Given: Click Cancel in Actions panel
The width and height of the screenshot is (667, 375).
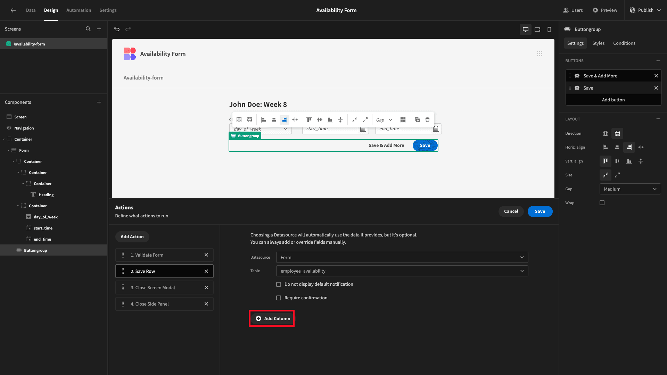Looking at the screenshot, I should (x=511, y=211).
